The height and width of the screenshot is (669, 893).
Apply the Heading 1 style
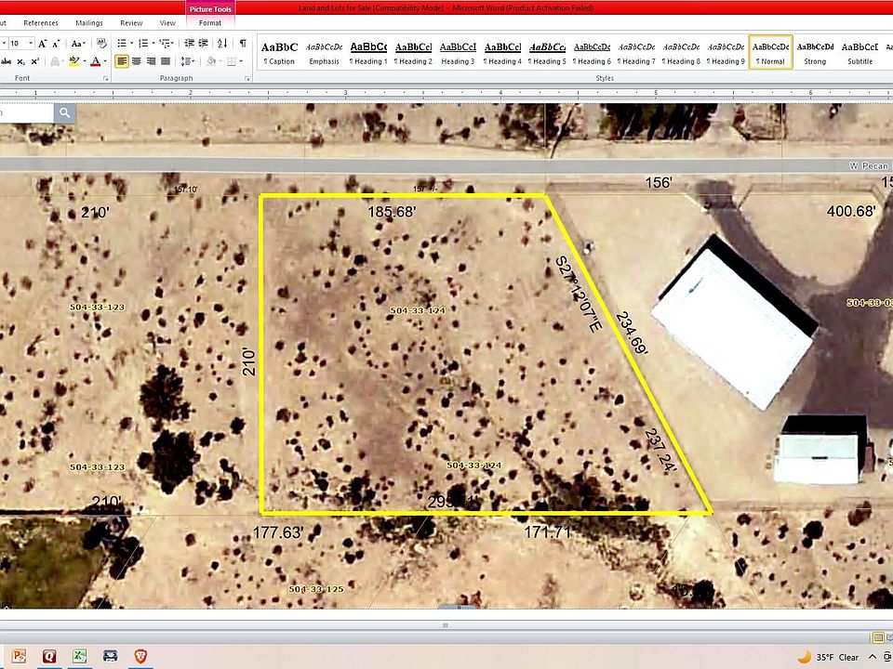click(x=369, y=53)
